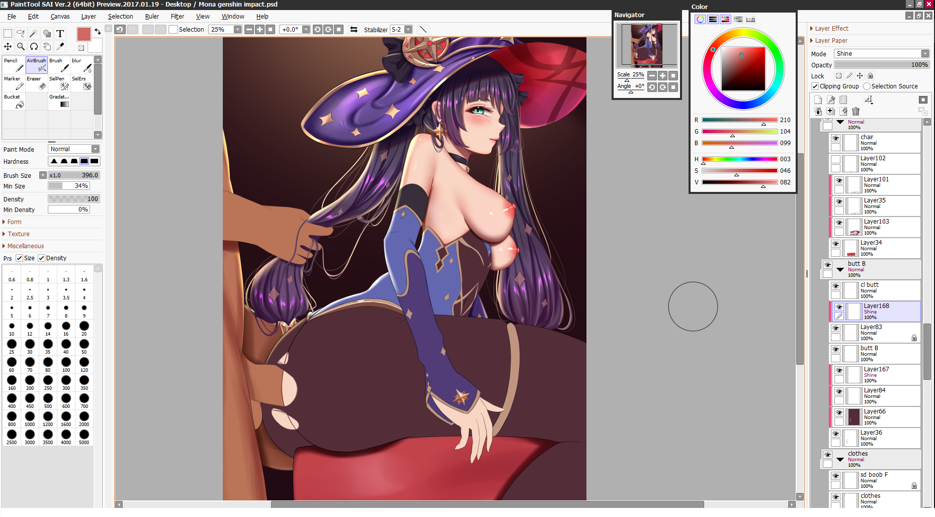The image size is (935, 517).
Task: Choose the SelPen selection pen tool
Action: point(59,83)
